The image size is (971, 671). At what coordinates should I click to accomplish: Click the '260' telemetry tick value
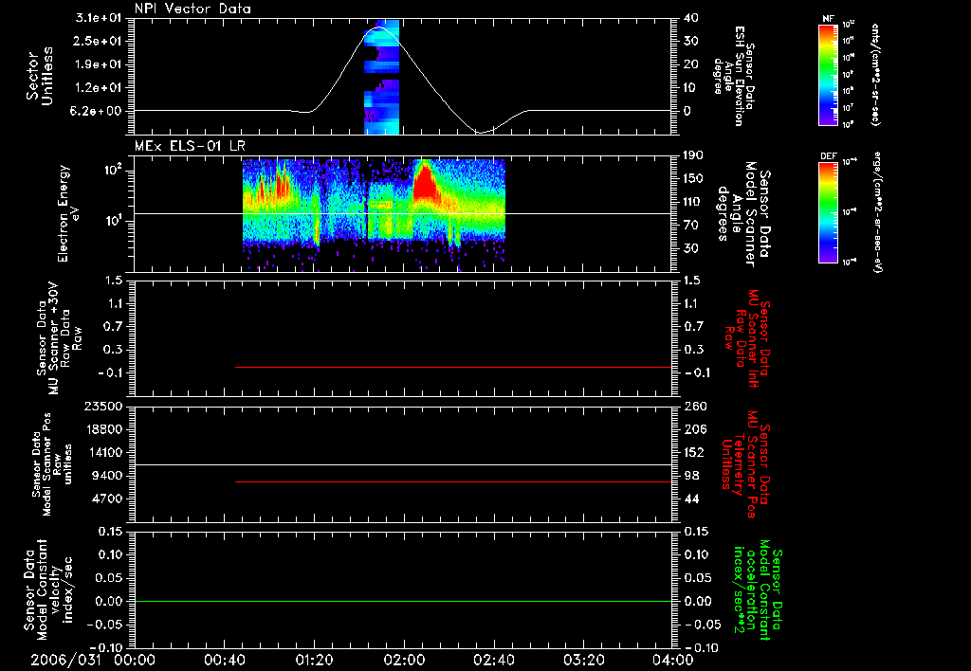click(695, 406)
